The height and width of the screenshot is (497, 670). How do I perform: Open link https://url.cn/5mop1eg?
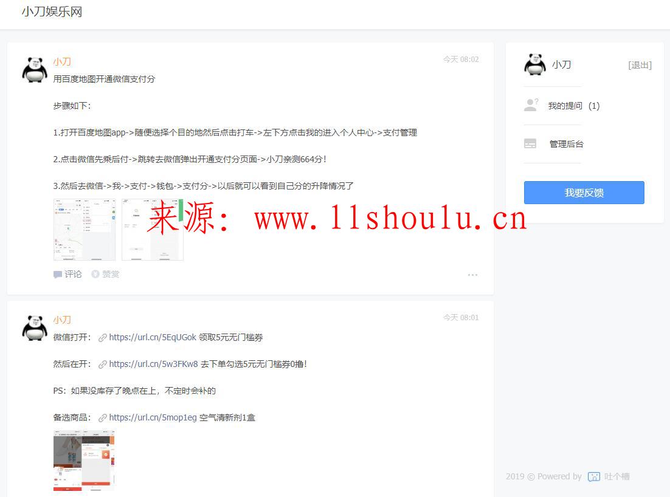coord(153,417)
